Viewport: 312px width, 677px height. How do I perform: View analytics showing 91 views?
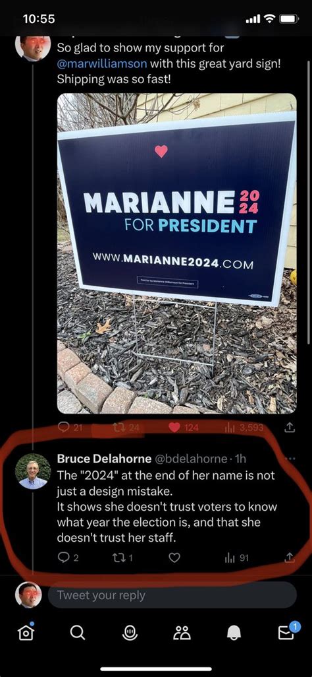[x=236, y=558]
